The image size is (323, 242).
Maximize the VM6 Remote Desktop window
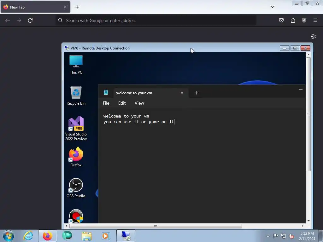click(295, 48)
